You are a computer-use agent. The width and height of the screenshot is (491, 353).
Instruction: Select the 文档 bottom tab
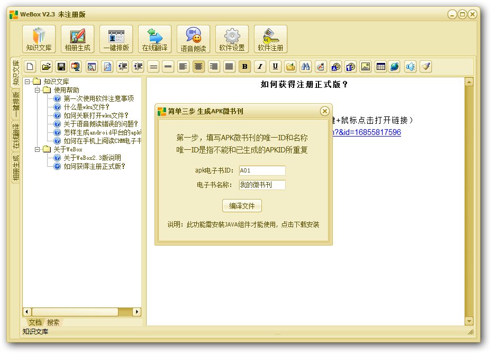(35, 322)
